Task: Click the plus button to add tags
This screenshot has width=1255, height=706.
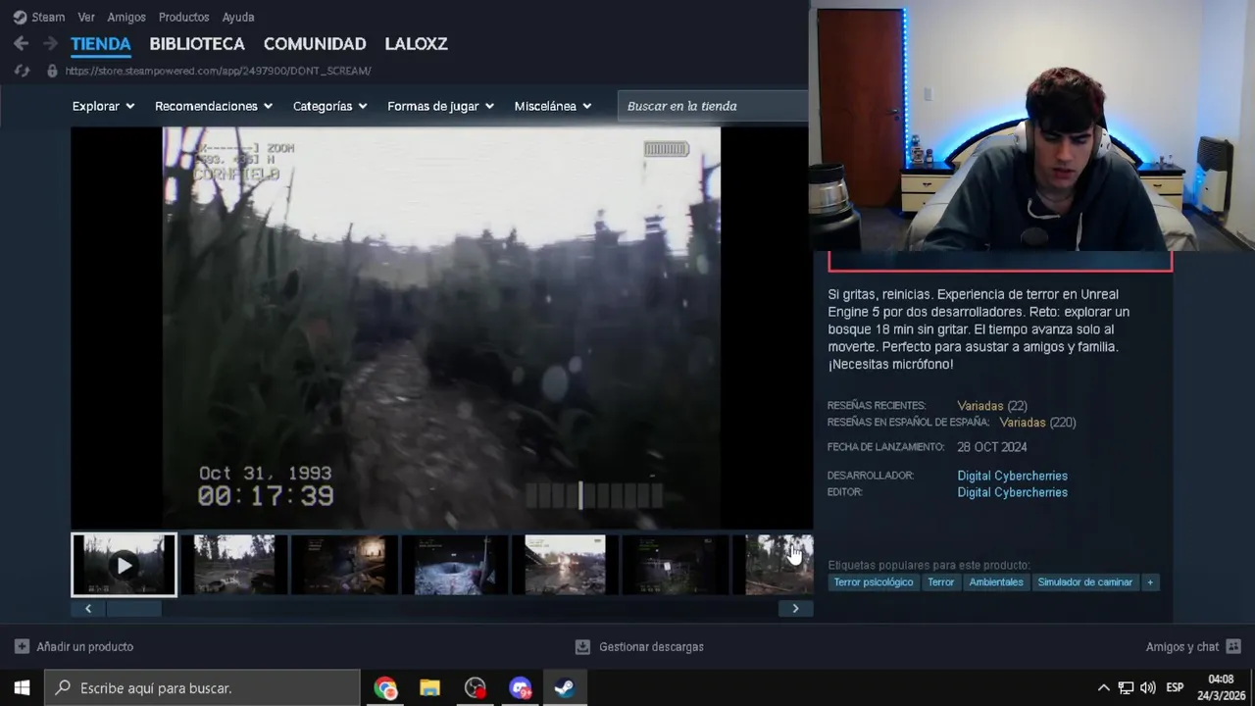Action: (1150, 582)
